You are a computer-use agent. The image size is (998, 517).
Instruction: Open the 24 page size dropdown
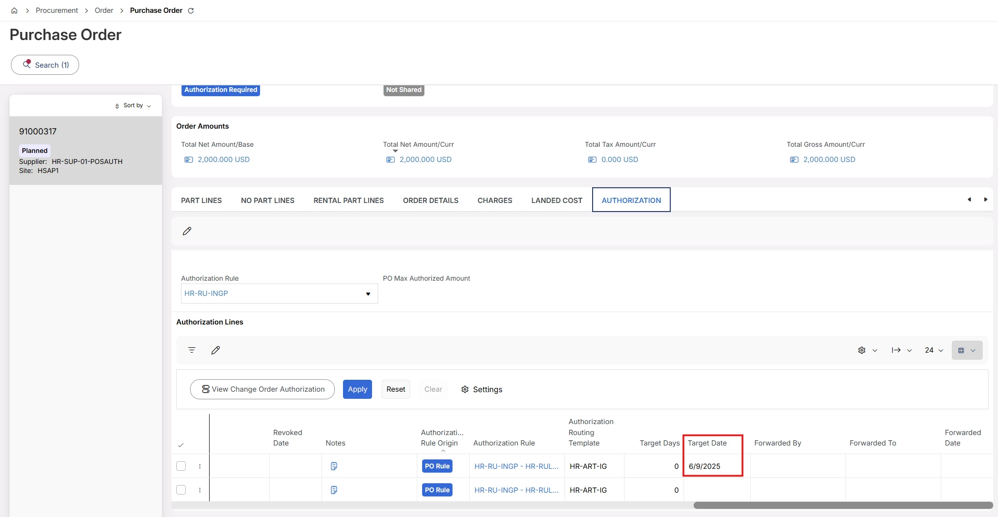point(934,350)
